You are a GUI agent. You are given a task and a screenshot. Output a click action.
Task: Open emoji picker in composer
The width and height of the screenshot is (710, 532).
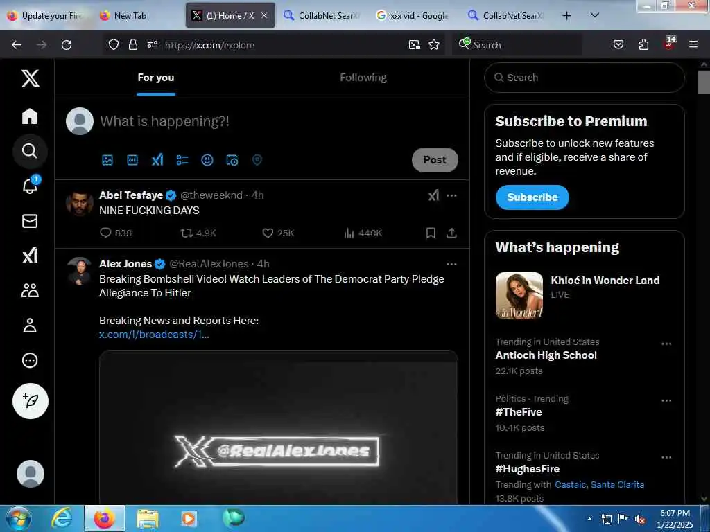click(x=207, y=160)
